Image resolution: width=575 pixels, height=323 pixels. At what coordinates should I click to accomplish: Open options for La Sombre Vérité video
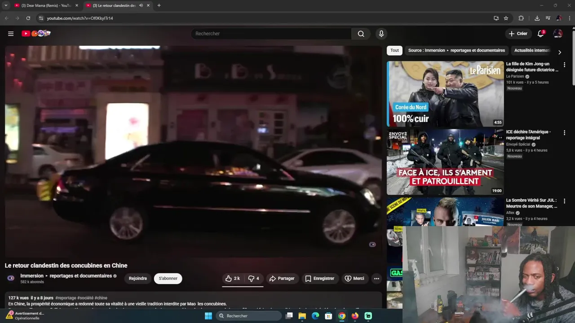point(564,201)
